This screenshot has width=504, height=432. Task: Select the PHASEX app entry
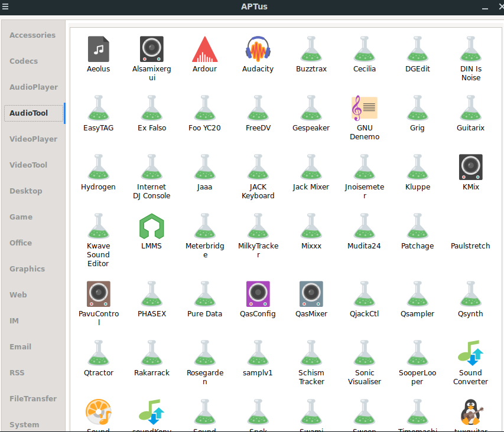[x=152, y=299]
